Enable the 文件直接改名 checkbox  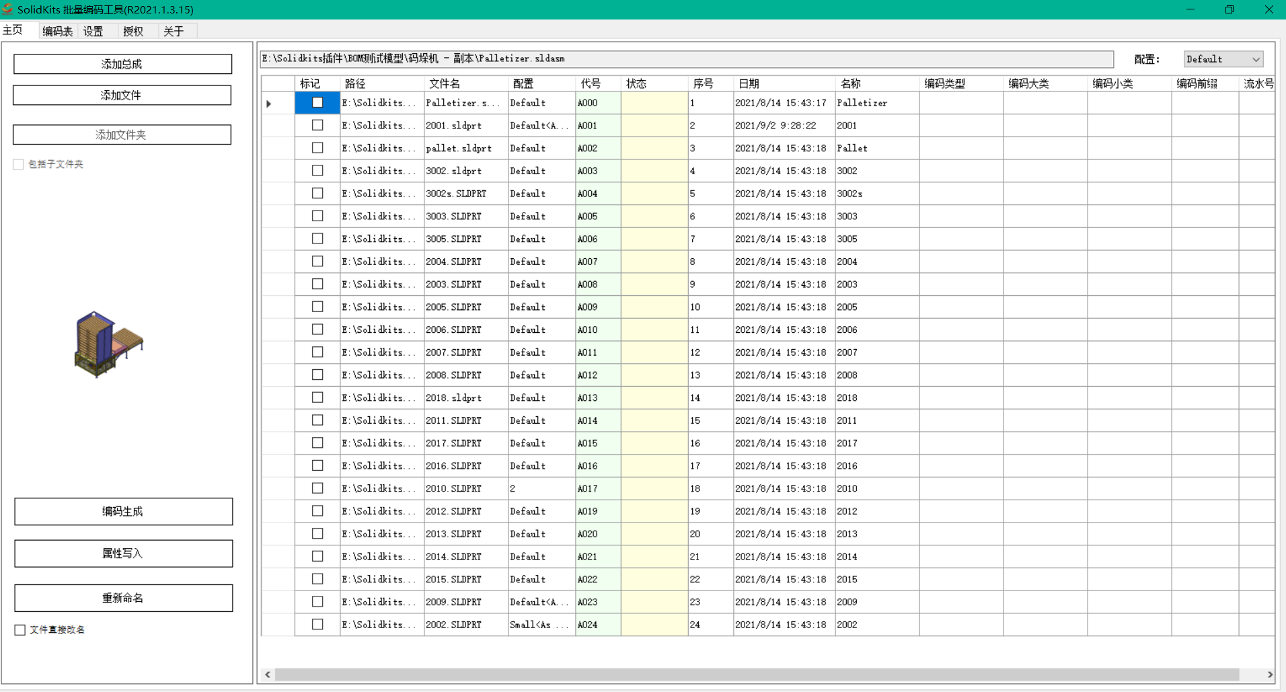[20, 630]
